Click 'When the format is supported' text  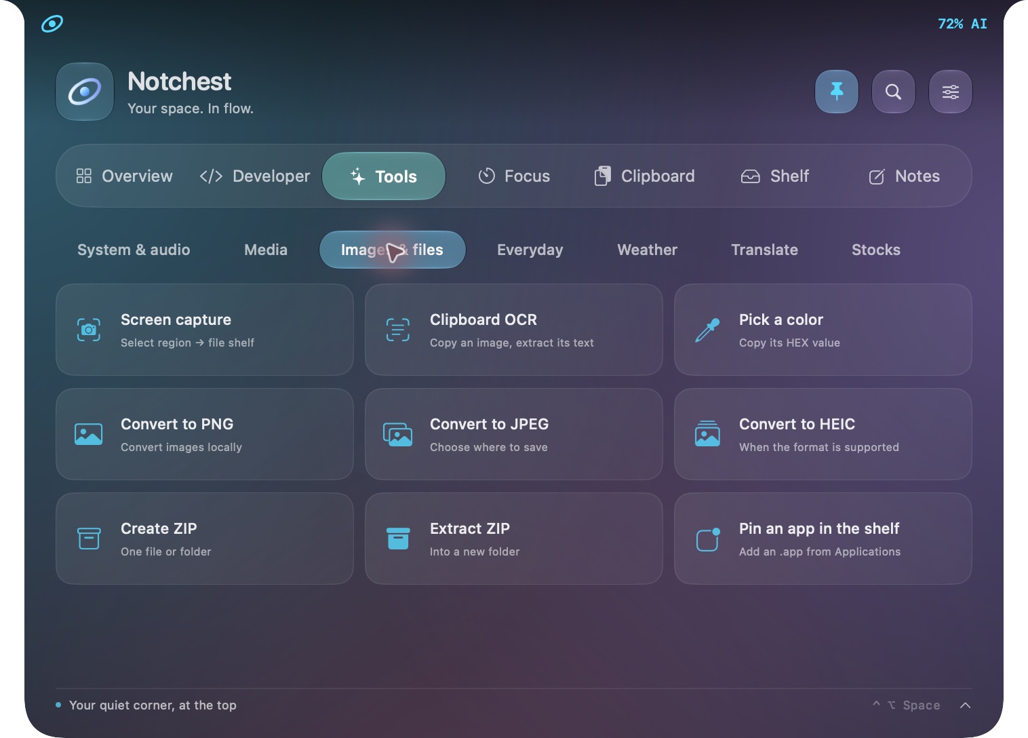pyautogui.click(x=819, y=447)
